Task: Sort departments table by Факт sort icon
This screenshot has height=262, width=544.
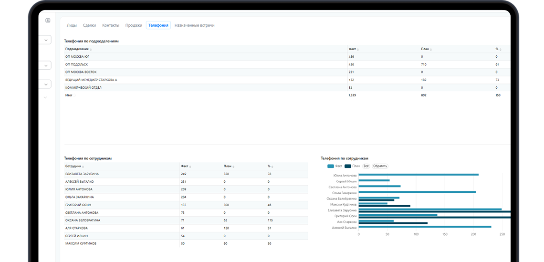Action: click(x=358, y=50)
